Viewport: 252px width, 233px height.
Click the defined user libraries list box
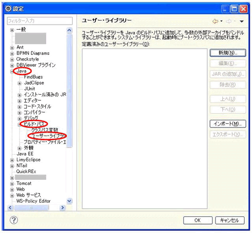pos(144,129)
